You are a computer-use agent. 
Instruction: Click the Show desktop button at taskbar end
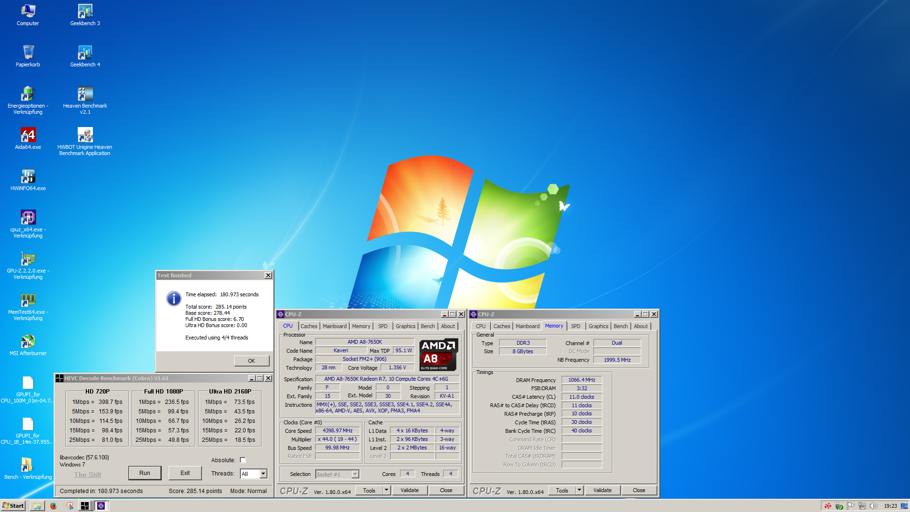[904, 506]
